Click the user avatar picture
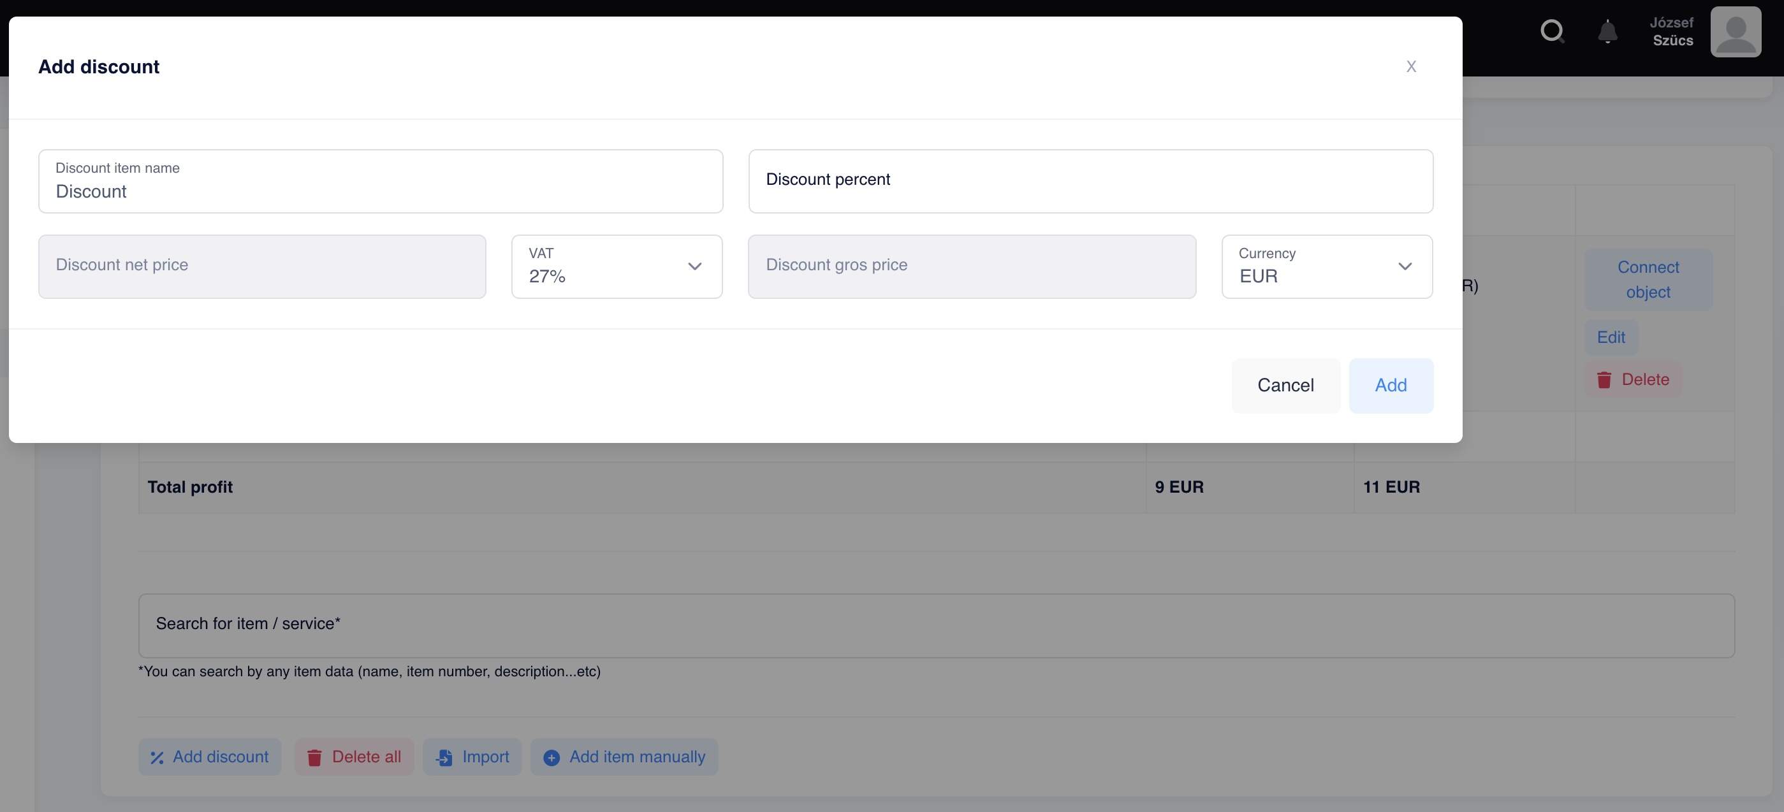 (x=1736, y=32)
